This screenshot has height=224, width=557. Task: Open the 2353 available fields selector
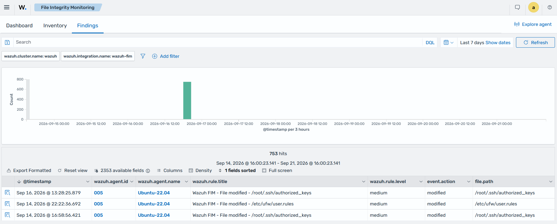[119, 171]
